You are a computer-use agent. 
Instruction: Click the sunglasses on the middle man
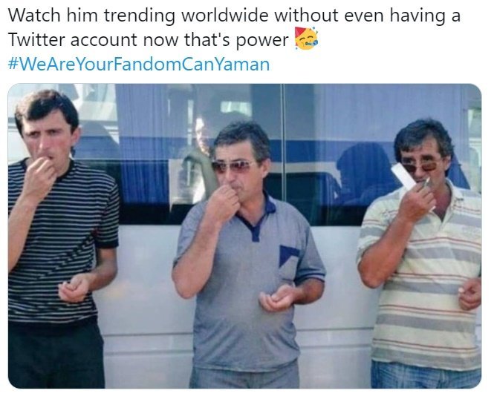point(233,165)
